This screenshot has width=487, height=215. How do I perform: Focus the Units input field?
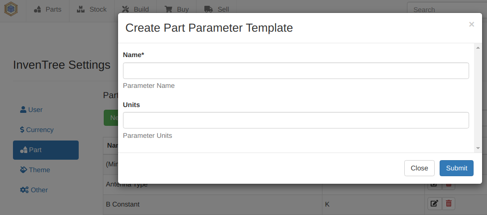(296, 120)
